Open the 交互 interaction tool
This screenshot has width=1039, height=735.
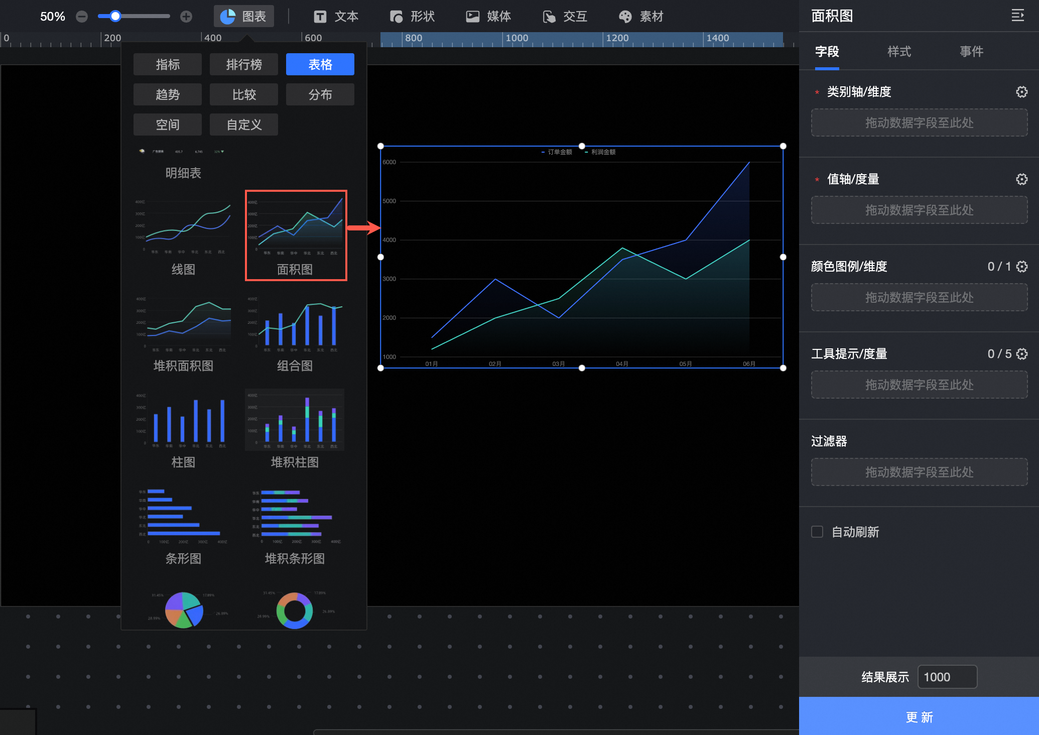pyautogui.click(x=565, y=17)
